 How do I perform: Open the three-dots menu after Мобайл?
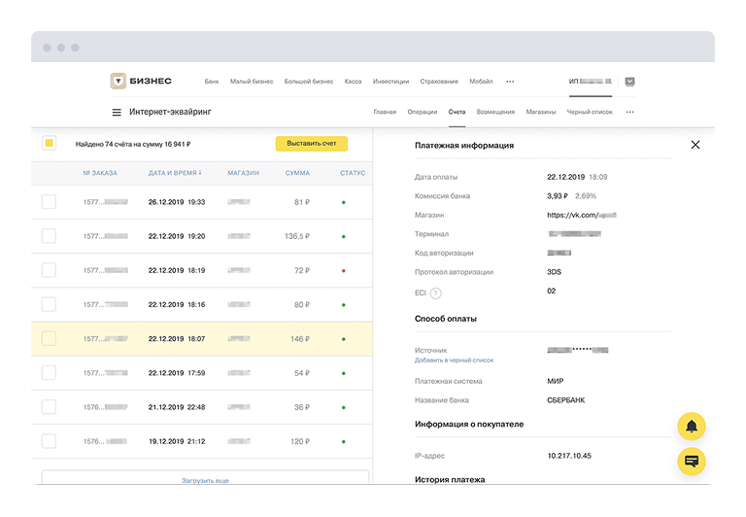tap(510, 82)
